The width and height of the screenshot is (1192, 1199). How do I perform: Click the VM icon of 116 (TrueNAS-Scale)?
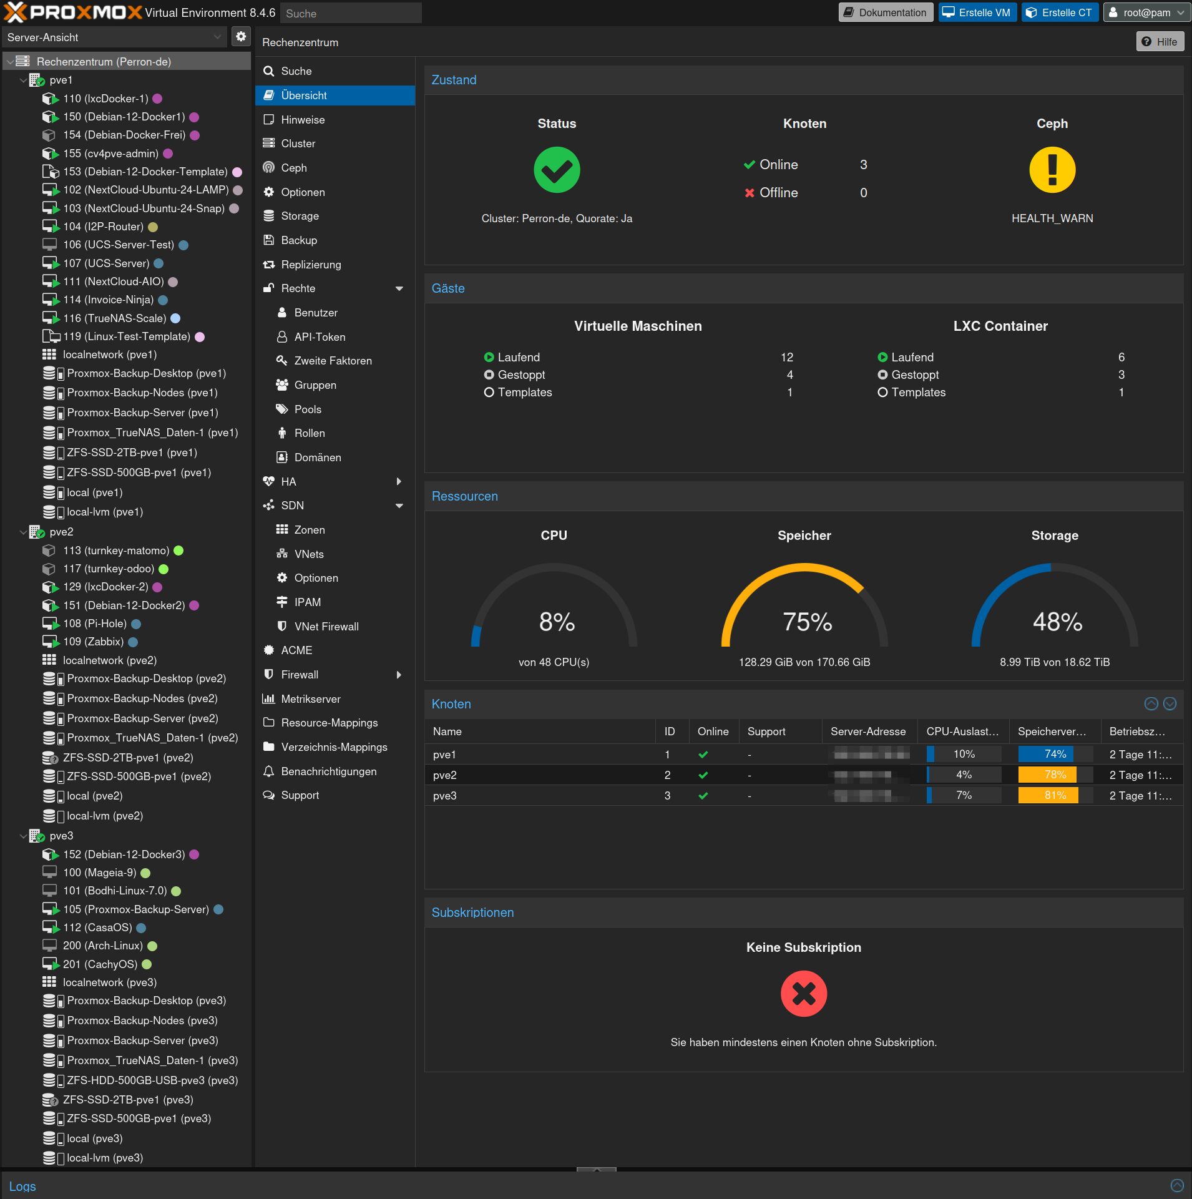tap(50, 318)
